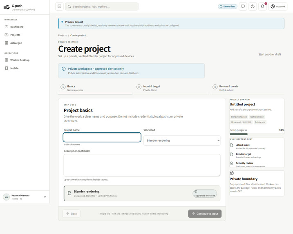Screen dimensions: 293x234
Task: Focus the Project name input field
Action: click(x=102, y=137)
